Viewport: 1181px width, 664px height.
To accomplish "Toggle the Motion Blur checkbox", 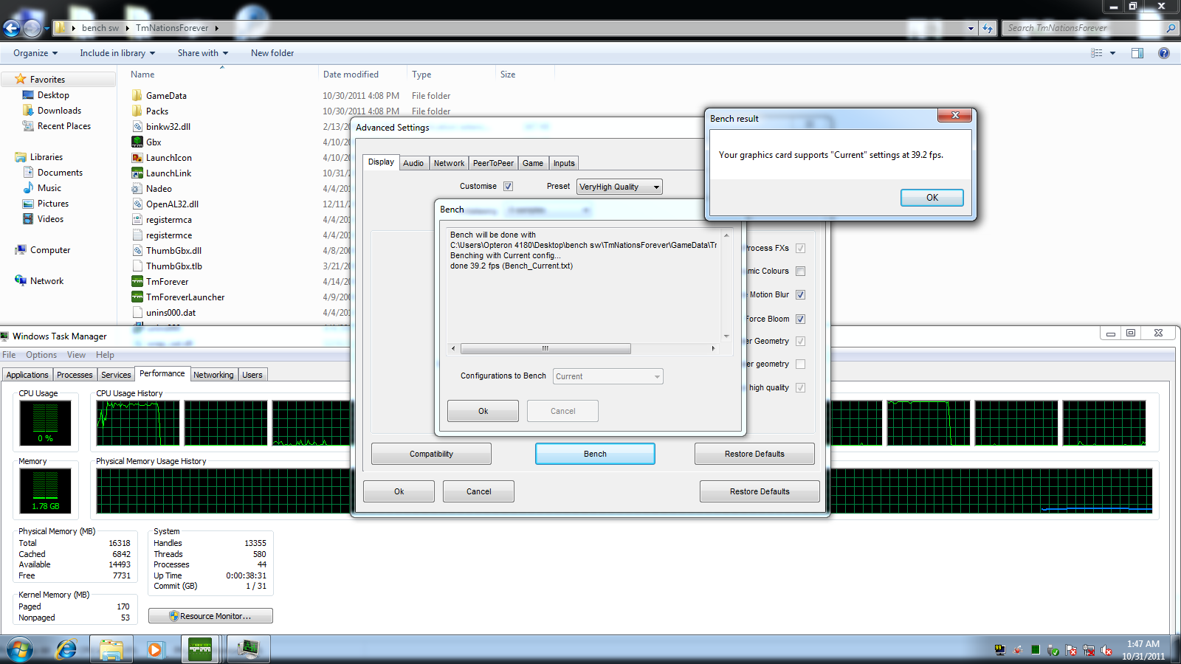I will click(800, 294).
